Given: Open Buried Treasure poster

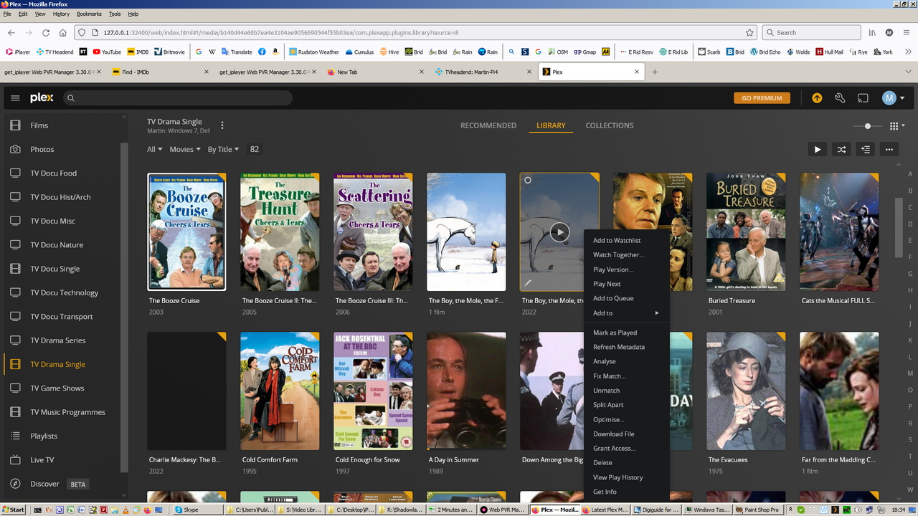Looking at the screenshot, I should (x=746, y=231).
